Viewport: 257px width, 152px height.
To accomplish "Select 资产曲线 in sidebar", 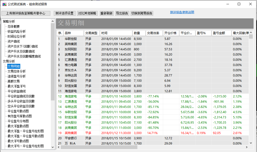I will 14,41.
